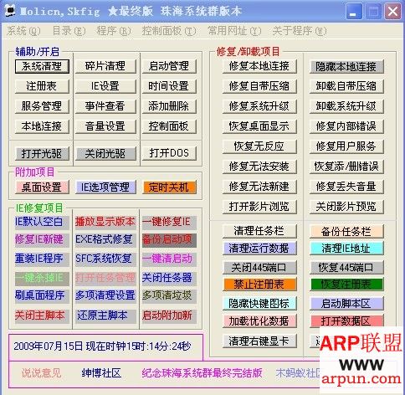Click cyan 清理IE地址 button
Image resolution: width=405 pixels, height=395 pixels.
tap(346, 249)
